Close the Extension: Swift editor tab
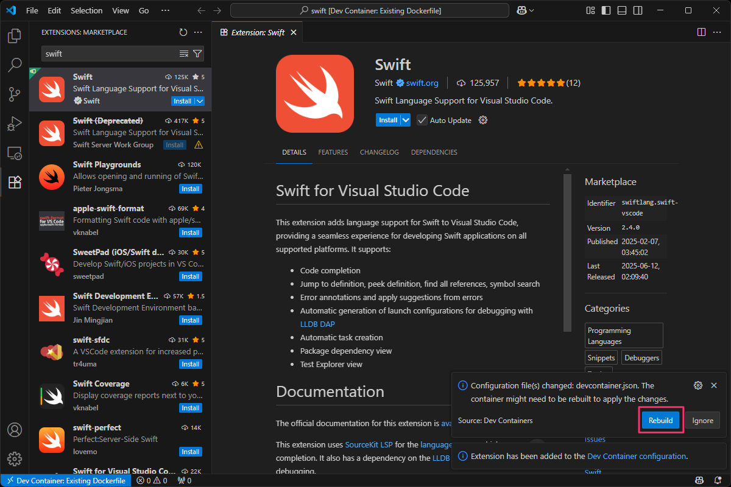Screen dimensions: 731x487 click(294, 32)
